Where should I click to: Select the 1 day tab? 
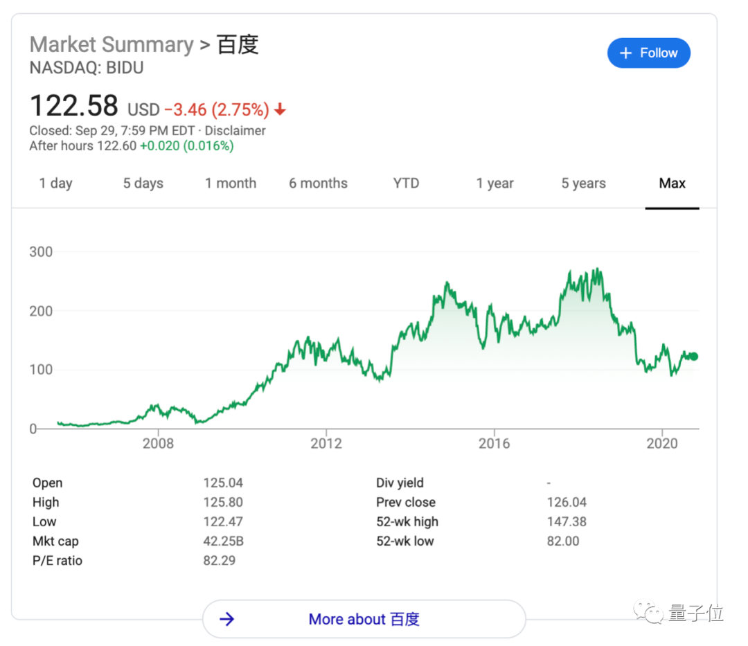coord(55,183)
